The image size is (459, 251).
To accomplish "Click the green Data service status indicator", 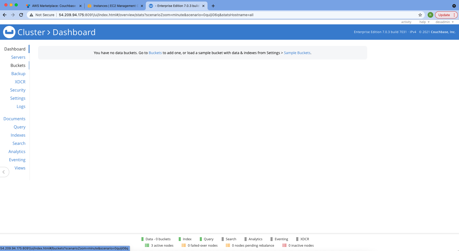I will click(142, 239).
